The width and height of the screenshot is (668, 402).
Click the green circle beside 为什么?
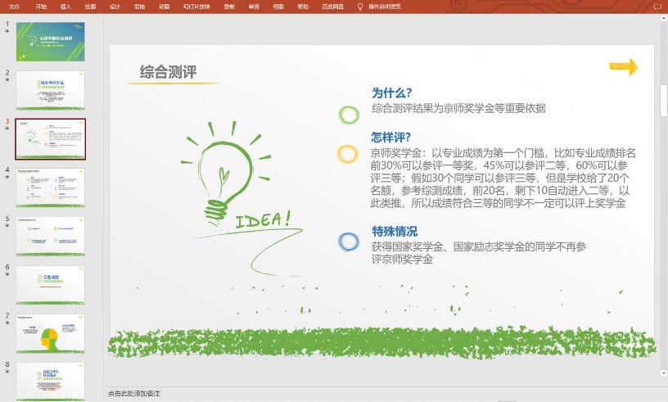(x=349, y=115)
